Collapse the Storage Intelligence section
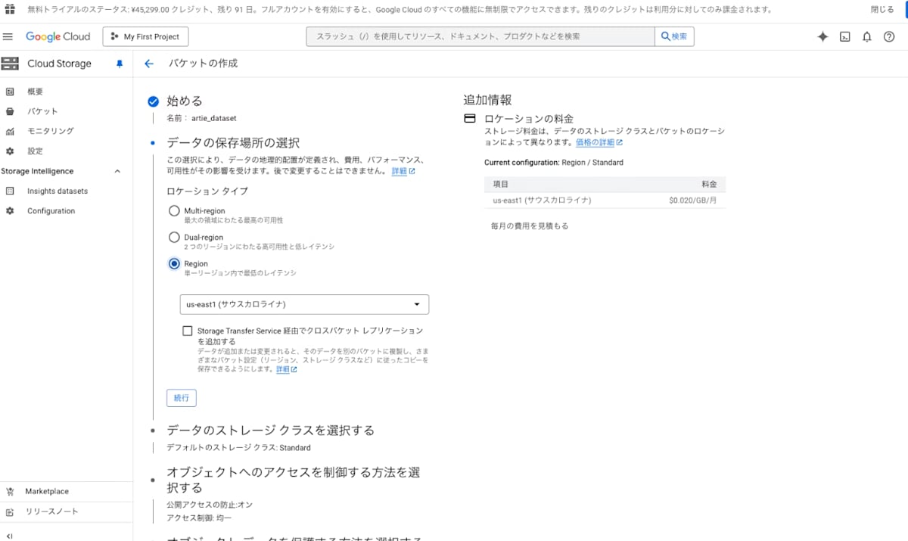The height and width of the screenshot is (541, 908). [117, 172]
